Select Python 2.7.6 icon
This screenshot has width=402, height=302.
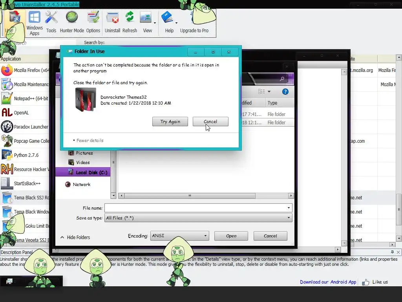7,155
